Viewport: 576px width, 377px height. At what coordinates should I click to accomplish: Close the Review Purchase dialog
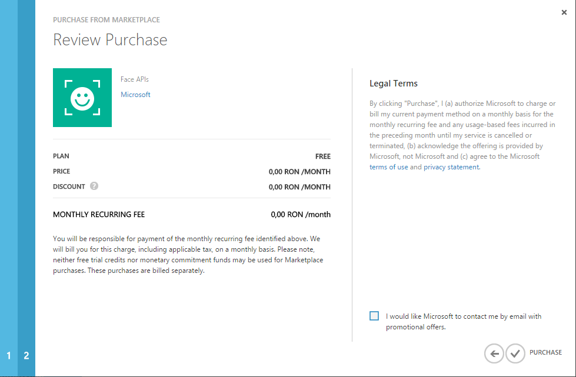(x=564, y=12)
